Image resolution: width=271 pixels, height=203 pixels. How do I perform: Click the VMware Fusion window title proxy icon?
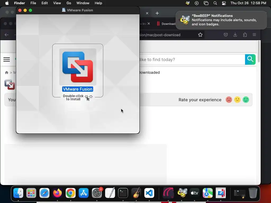(x=64, y=10)
